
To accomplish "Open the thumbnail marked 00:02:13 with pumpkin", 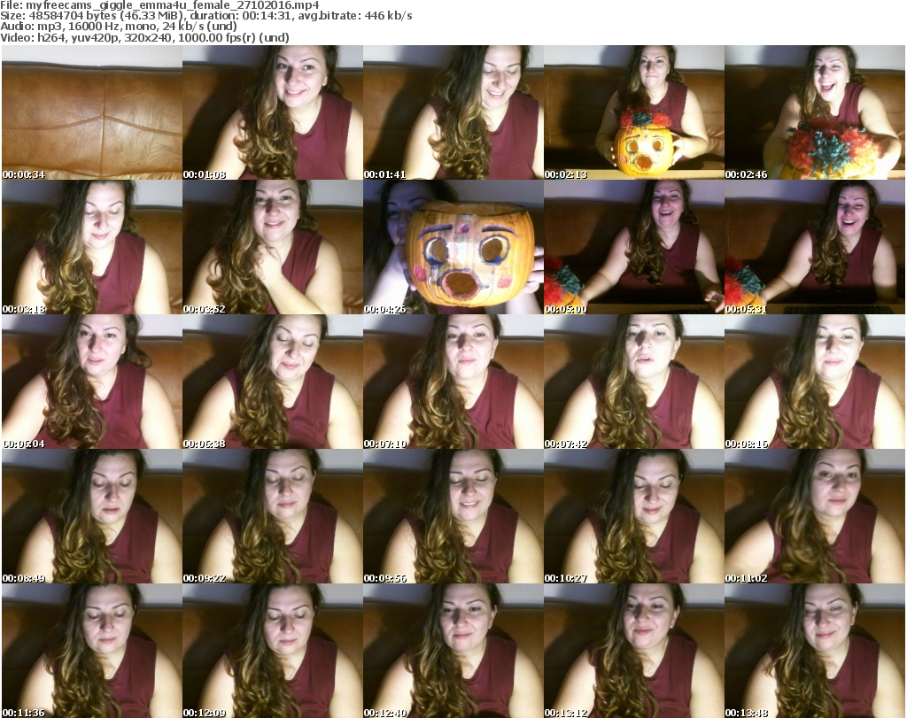I will (633, 112).
